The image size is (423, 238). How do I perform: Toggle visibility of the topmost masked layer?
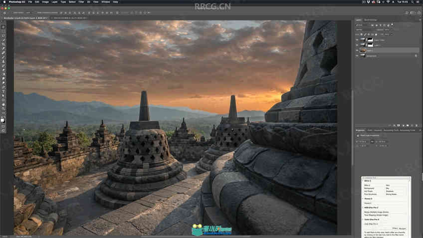click(357, 40)
